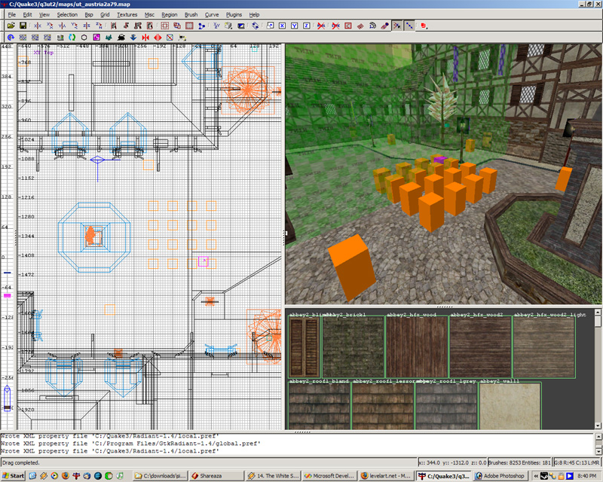Flip selection along Z axis
The image size is (603, 482).
tap(87, 26)
